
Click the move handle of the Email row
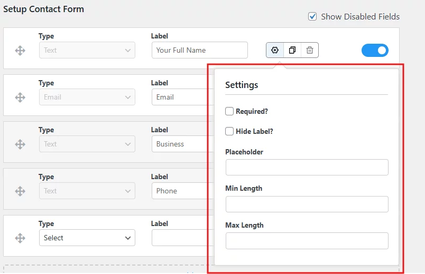(20, 97)
